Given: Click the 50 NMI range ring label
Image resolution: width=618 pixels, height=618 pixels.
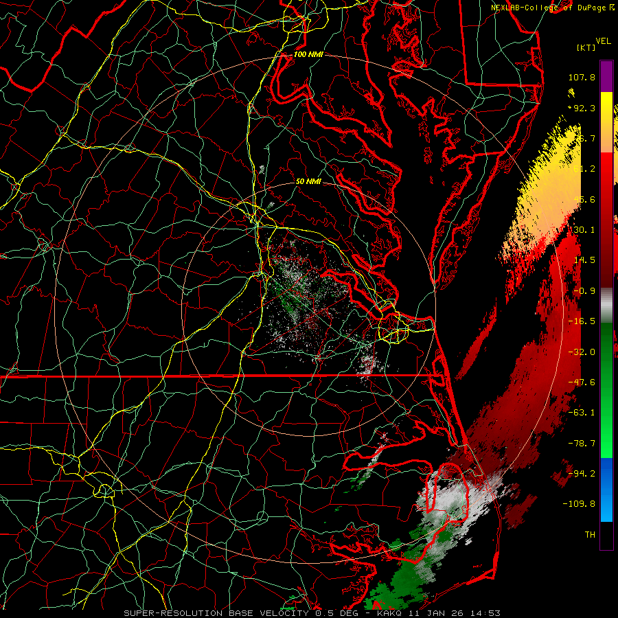Looking at the screenshot, I should pos(308,182).
